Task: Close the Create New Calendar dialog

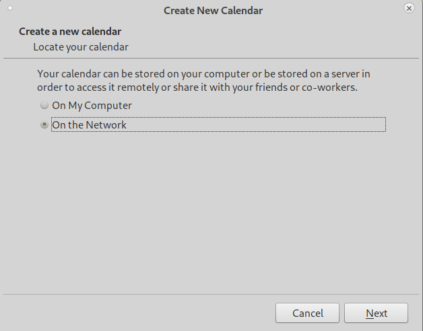Action: click(x=409, y=9)
